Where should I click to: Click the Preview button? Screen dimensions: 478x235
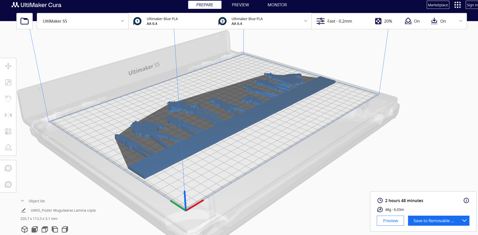click(390, 221)
